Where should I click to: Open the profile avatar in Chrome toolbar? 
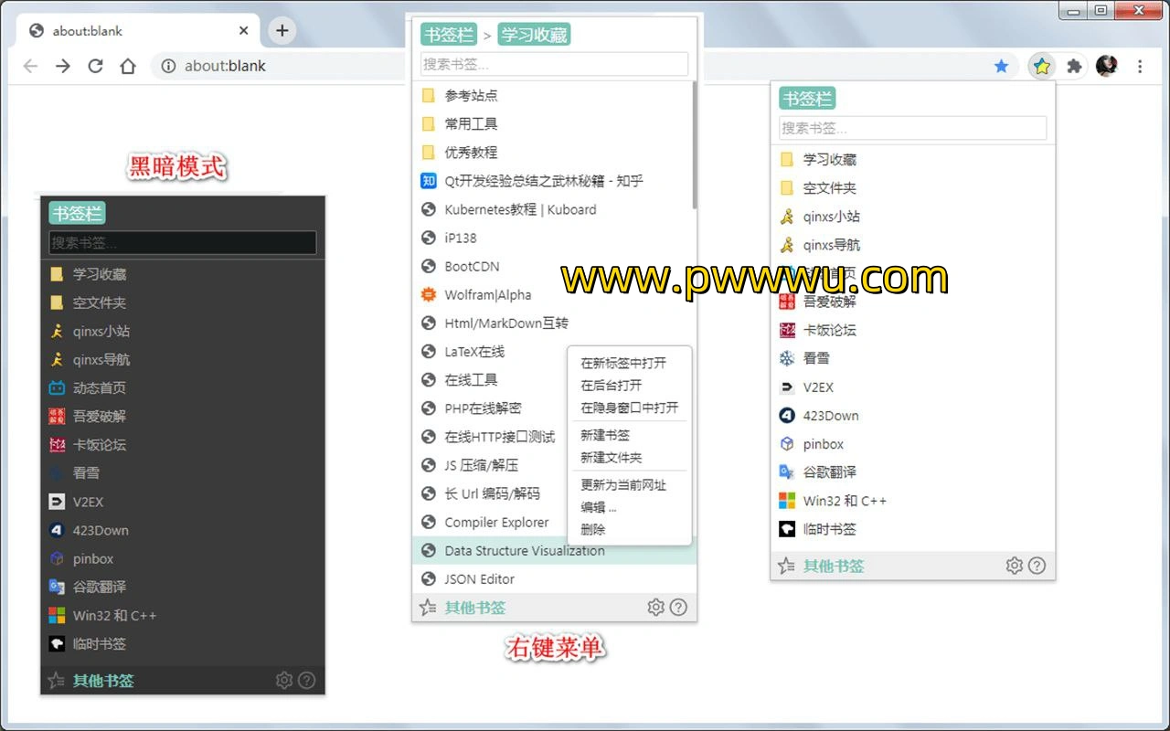point(1107,66)
